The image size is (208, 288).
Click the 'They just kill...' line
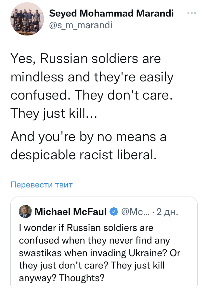(54, 113)
